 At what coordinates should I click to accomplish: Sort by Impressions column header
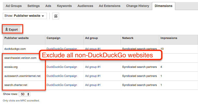[169, 38]
